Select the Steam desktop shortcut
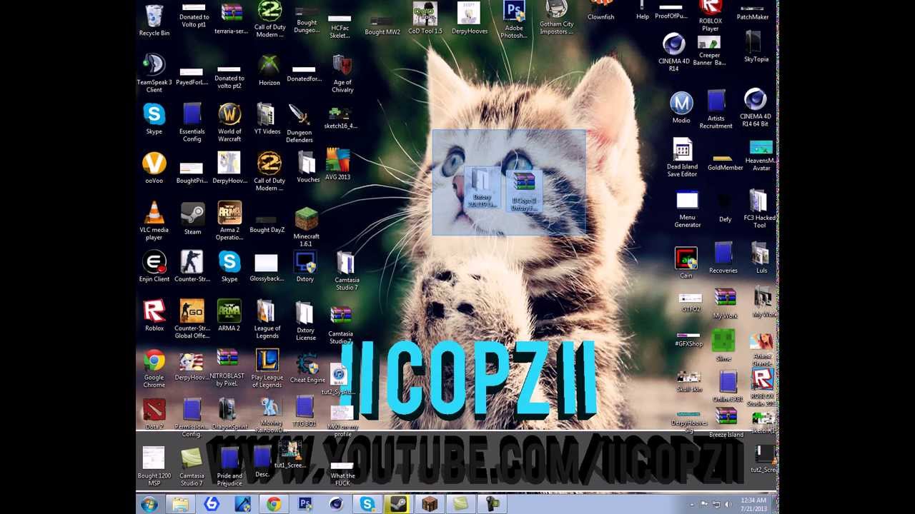 pos(192,219)
